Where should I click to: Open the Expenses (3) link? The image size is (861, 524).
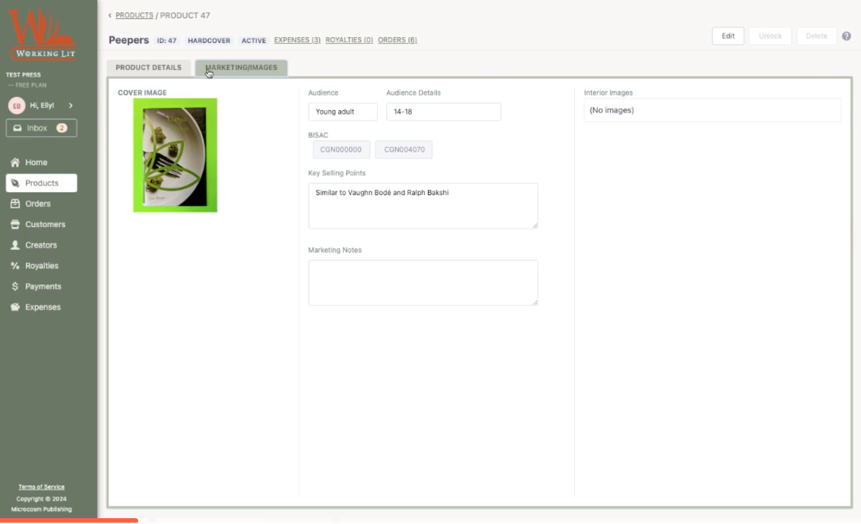(x=297, y=40)
